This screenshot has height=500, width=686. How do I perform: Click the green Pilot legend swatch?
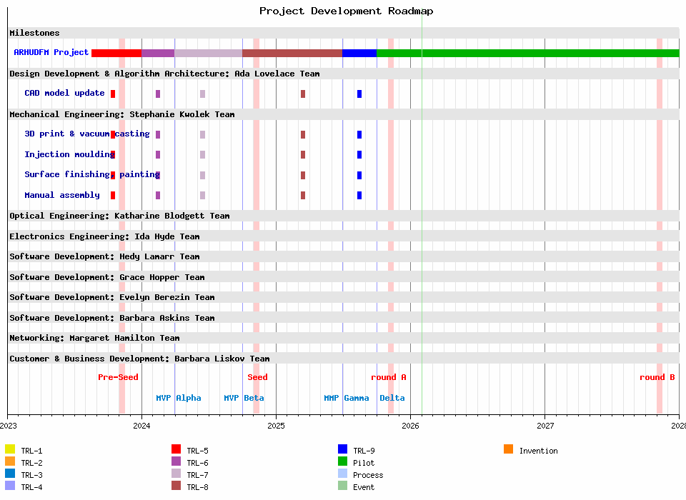tap(343, 462)
